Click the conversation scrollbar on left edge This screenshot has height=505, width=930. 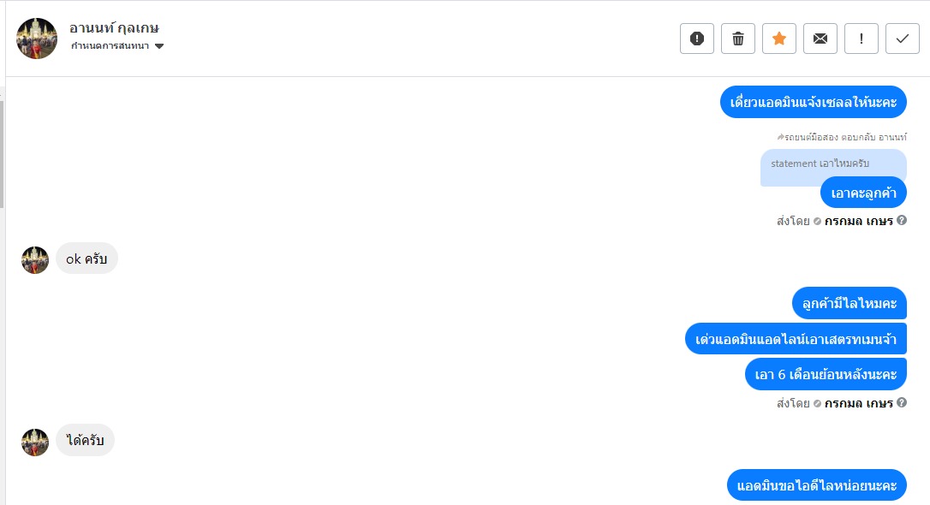click(x=3, y=154)
